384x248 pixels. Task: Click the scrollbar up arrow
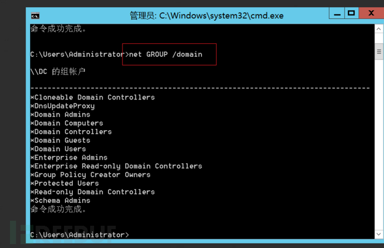tap(380, 28)
